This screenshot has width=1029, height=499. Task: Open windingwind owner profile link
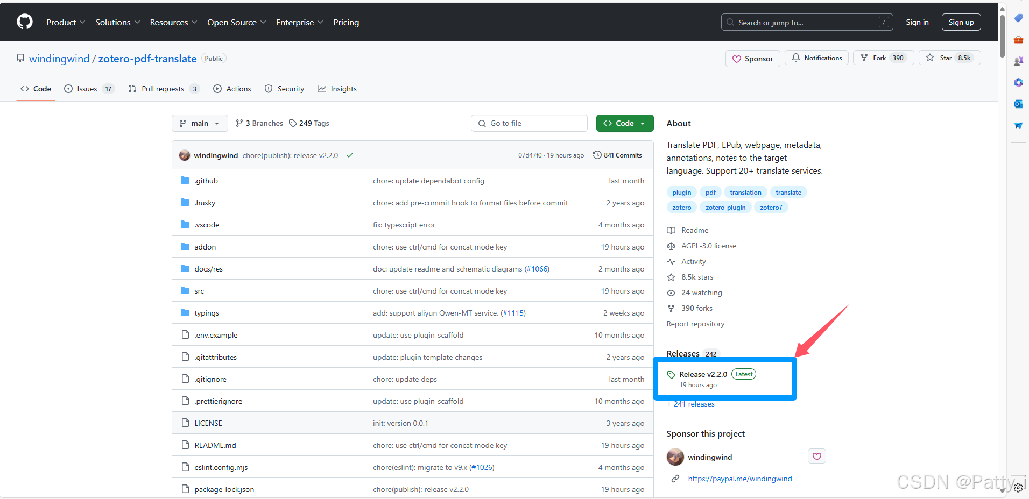pyautogui.click(x=59, y=59)
